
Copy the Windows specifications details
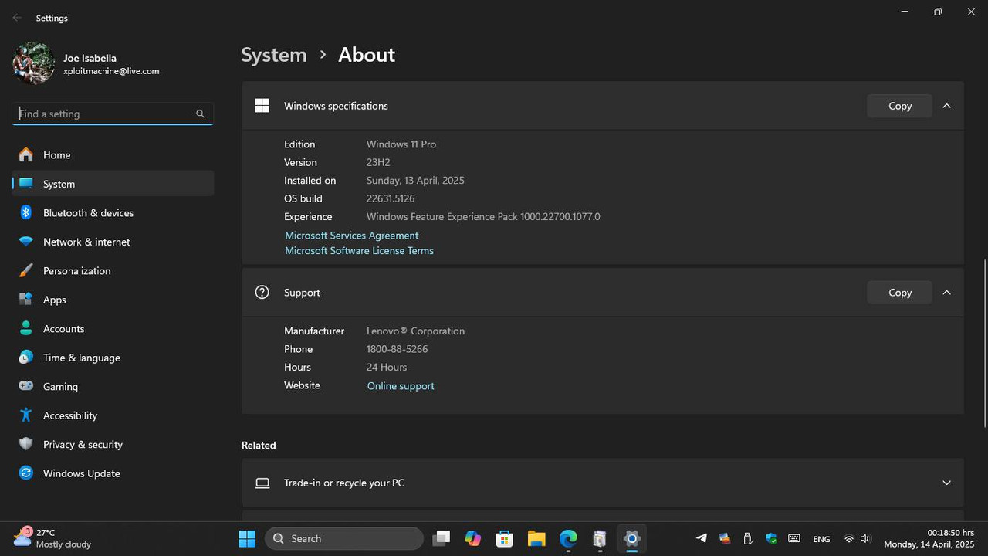899,106
